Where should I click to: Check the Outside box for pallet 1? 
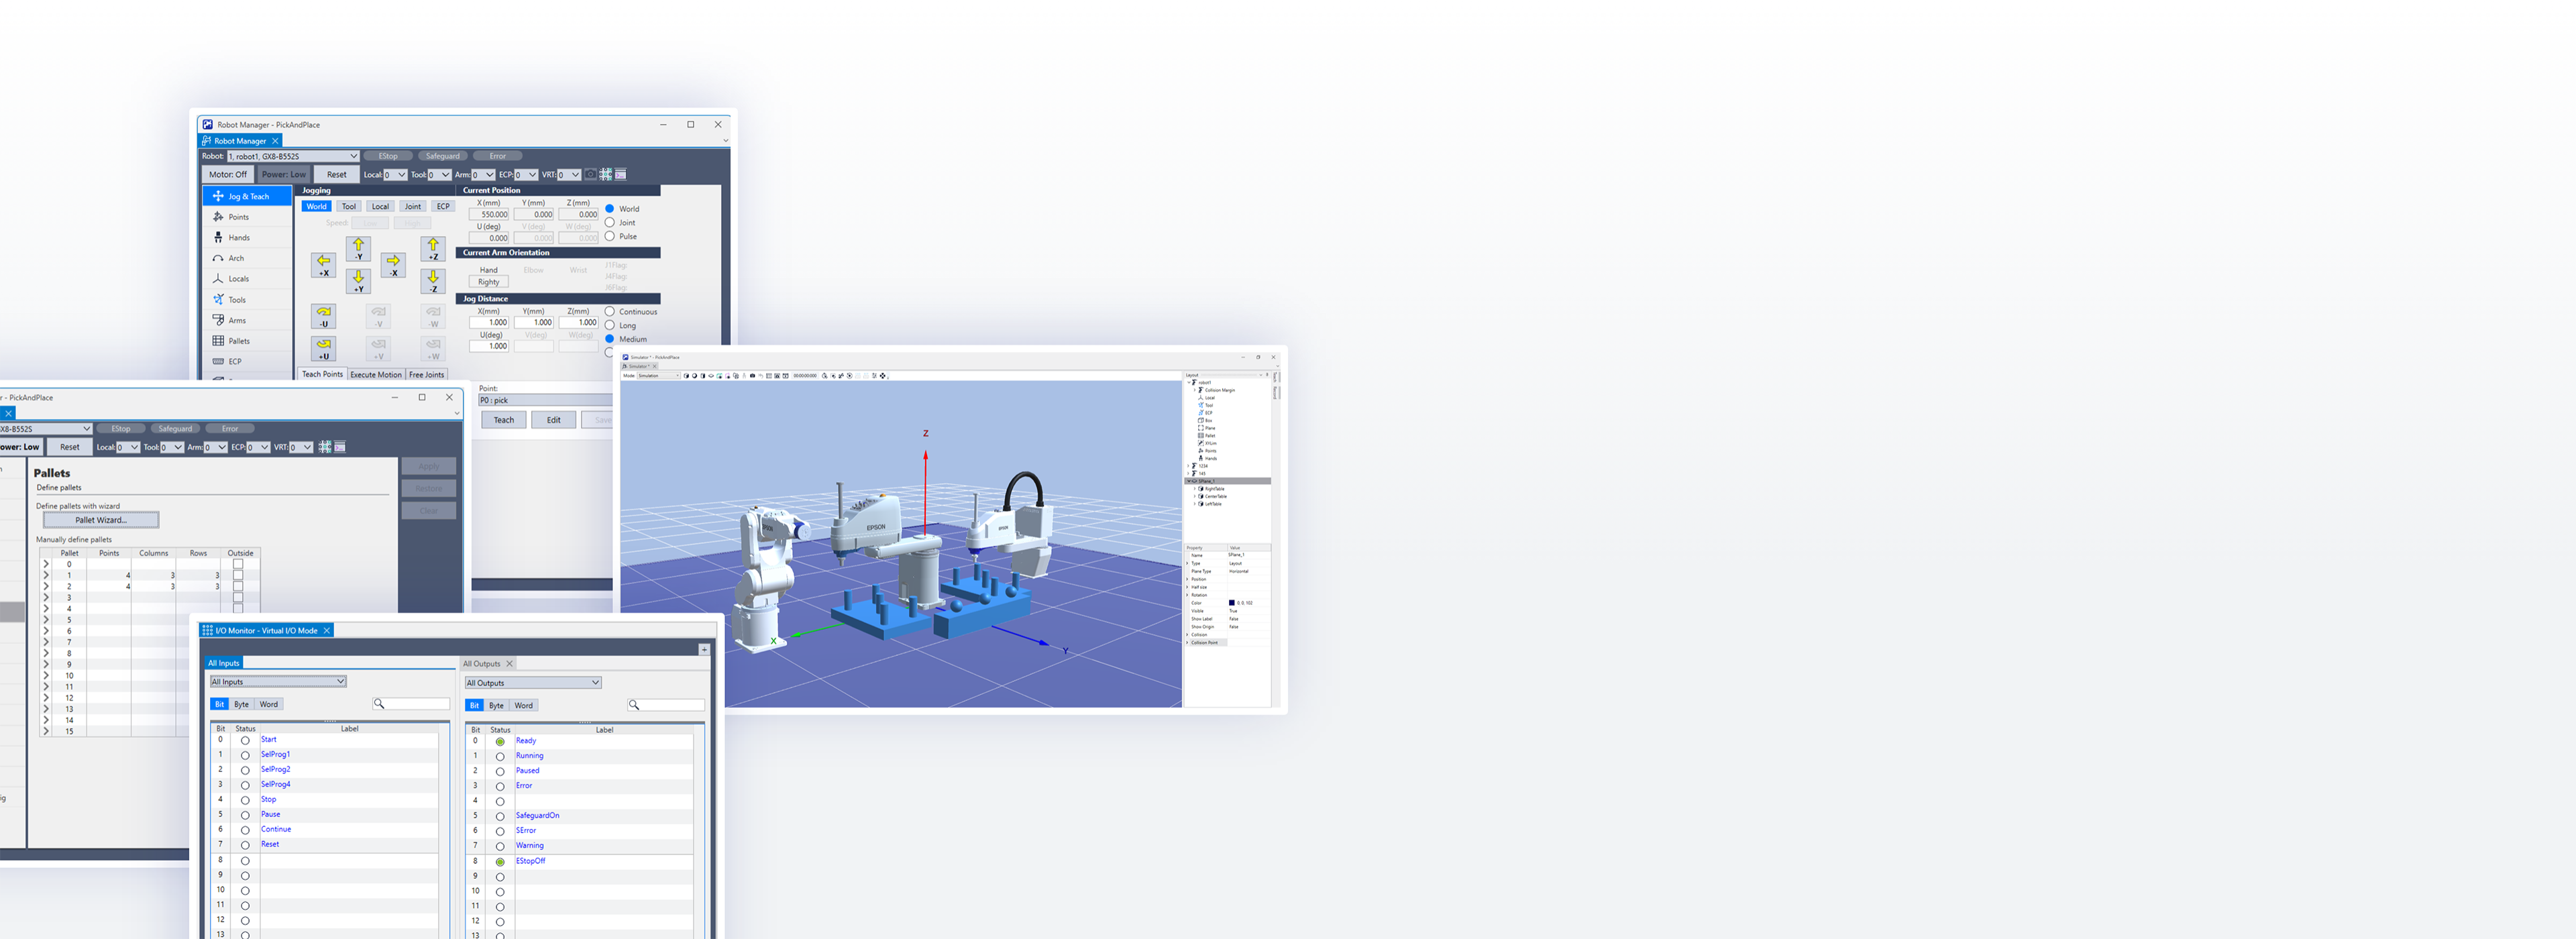pos(238,575)
